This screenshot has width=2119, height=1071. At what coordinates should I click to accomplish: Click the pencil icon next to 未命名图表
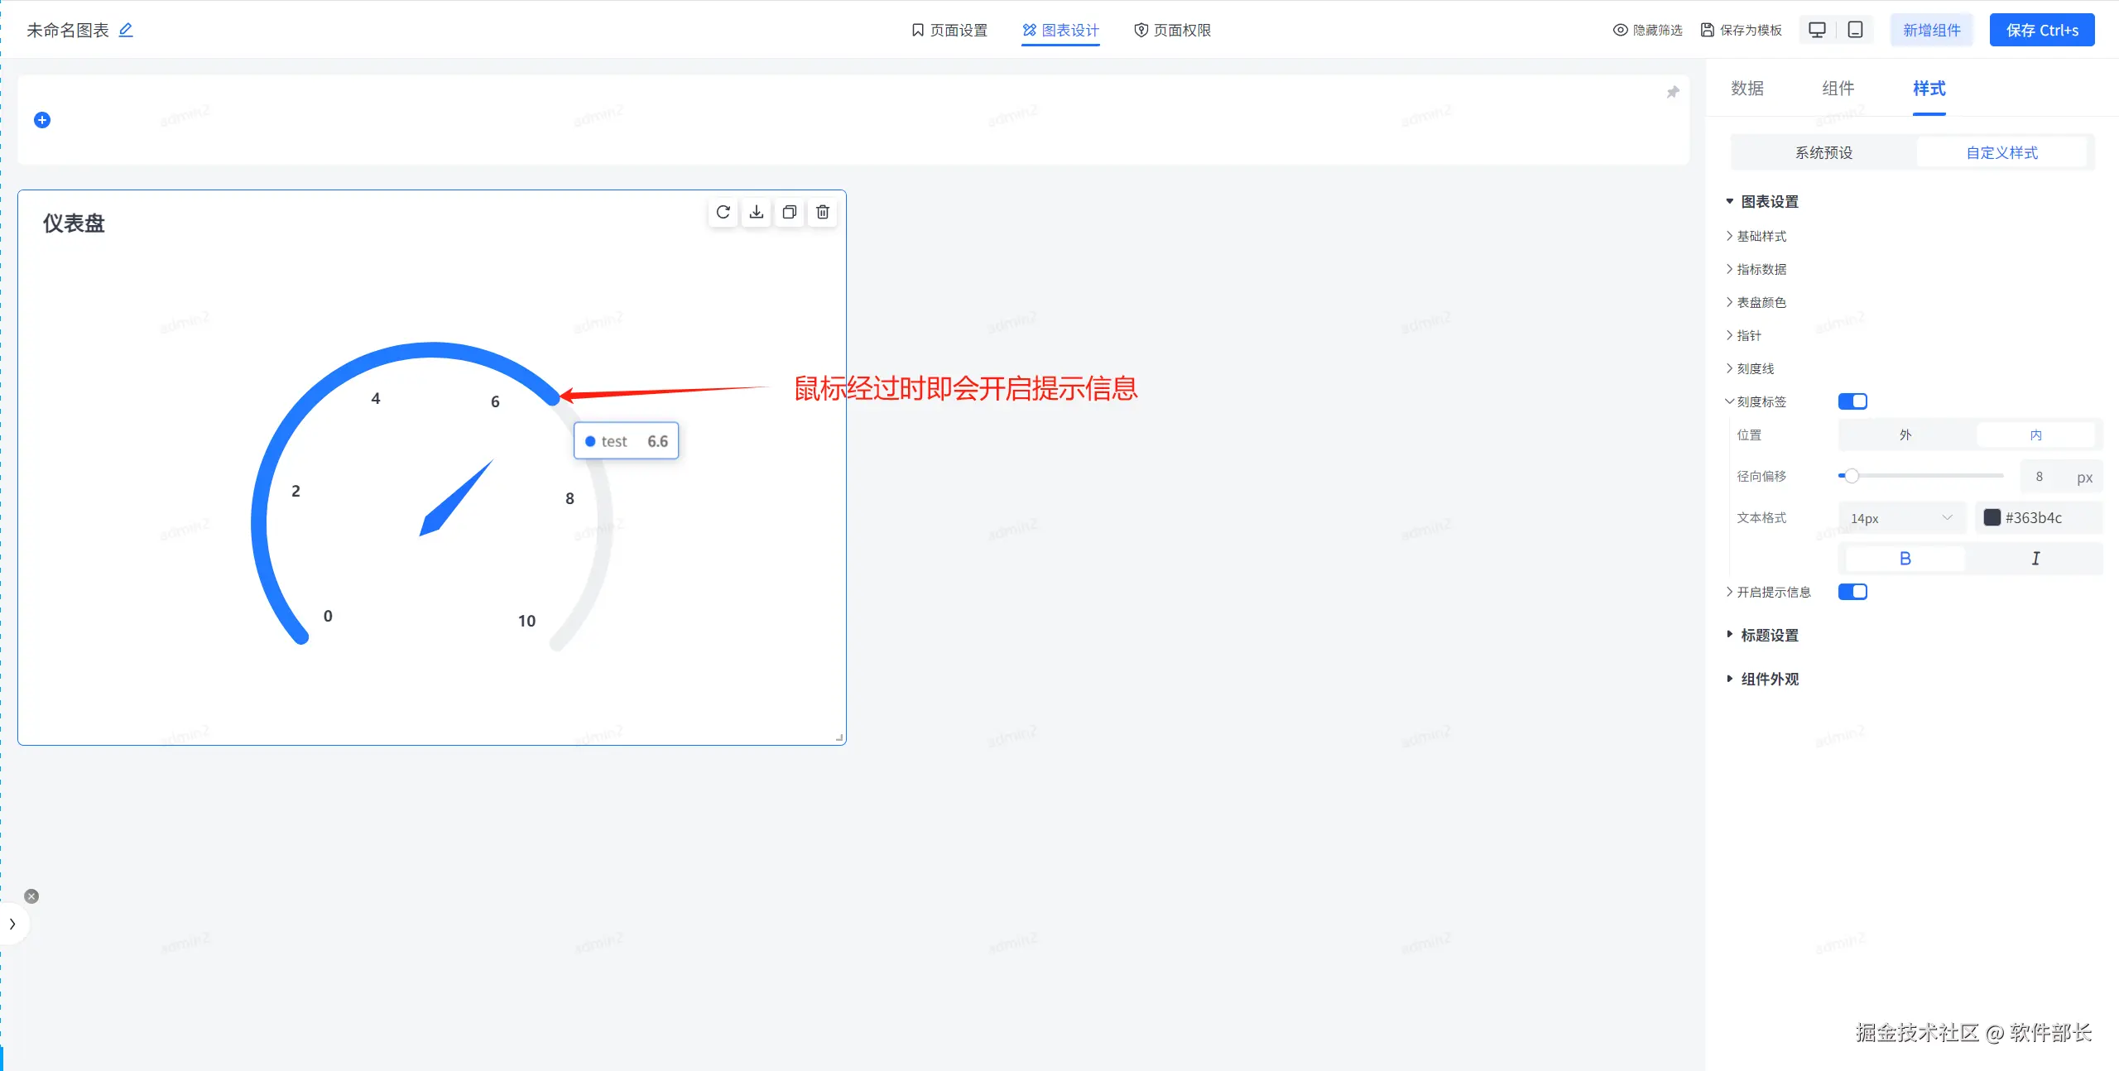pos(126,30)
